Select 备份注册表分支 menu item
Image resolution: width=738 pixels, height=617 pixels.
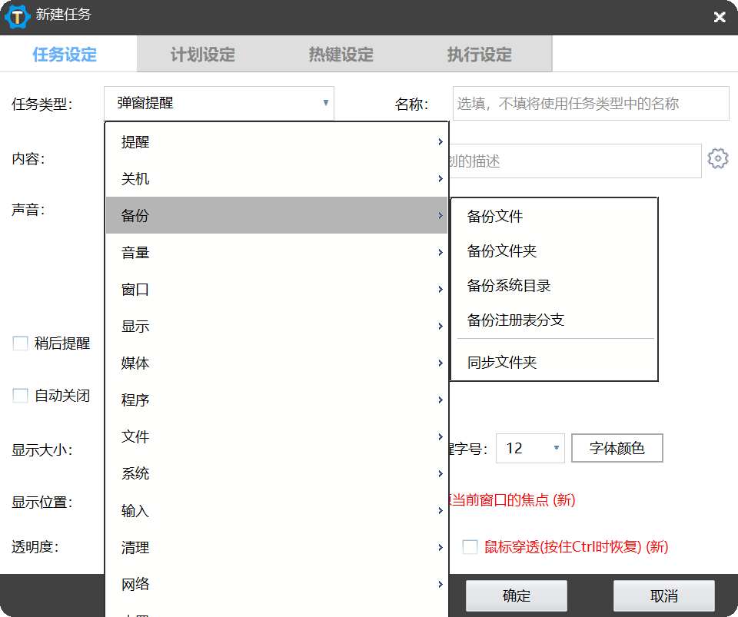pos(516,320)
